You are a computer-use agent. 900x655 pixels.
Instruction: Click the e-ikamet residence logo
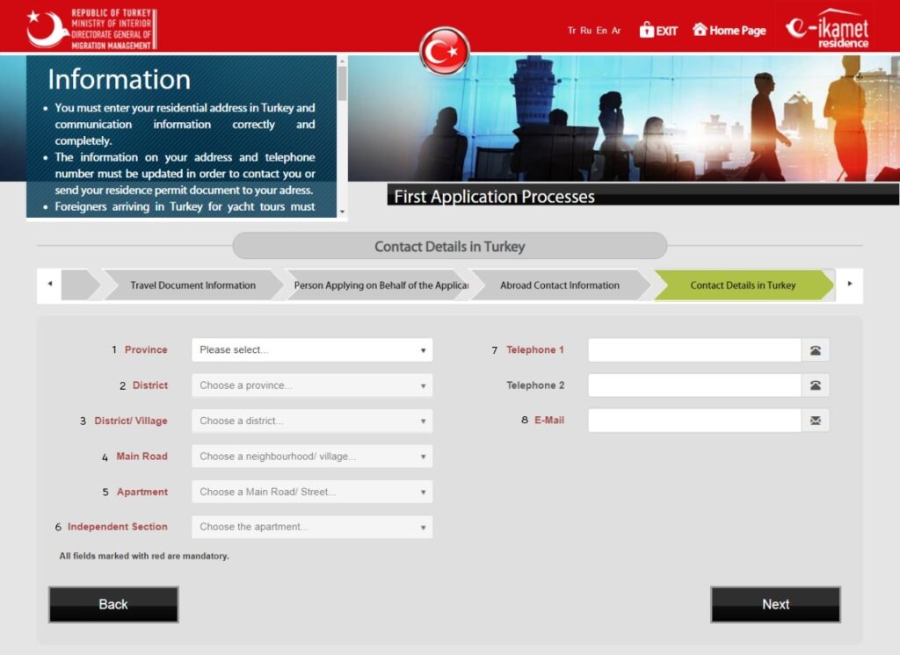coord(827,29)
